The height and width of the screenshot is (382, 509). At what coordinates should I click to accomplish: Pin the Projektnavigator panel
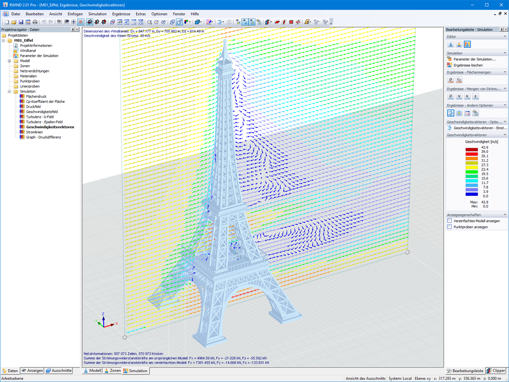[73, 29]
